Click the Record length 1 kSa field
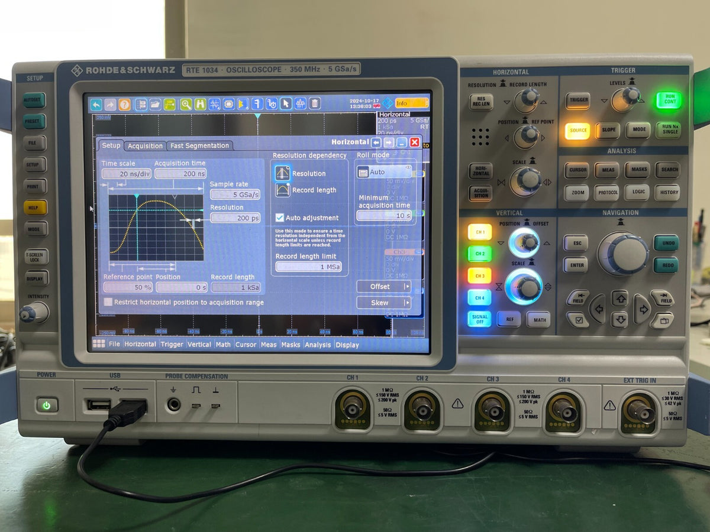The height and width of the screenshot is (532, 710). [236, 287]
